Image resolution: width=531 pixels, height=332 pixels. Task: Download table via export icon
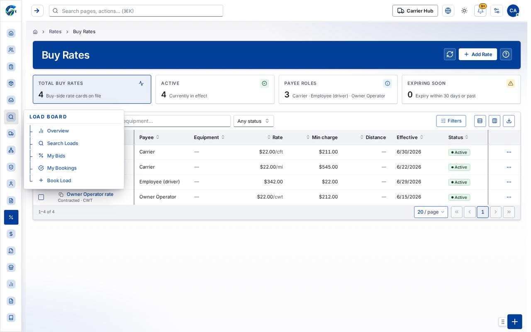pyautogui.click(x=509, y=121)
